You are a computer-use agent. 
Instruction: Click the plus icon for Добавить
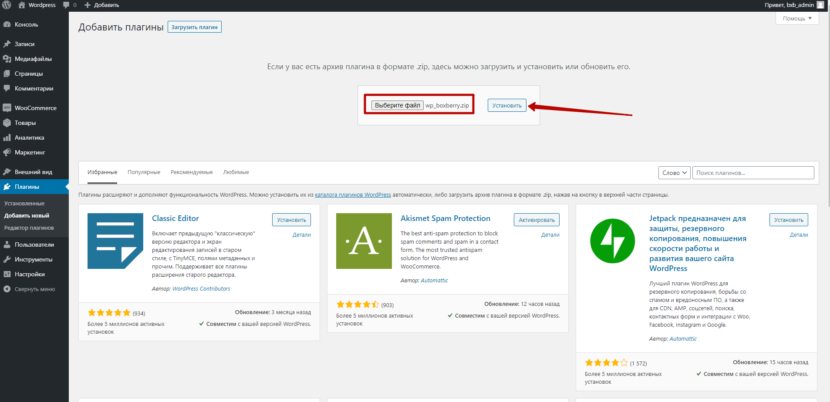88,5
